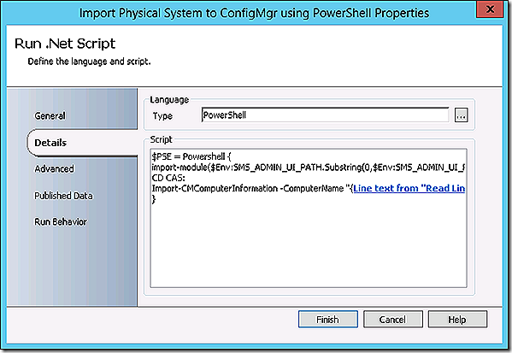Click Finish button

(x=328, y=319)
